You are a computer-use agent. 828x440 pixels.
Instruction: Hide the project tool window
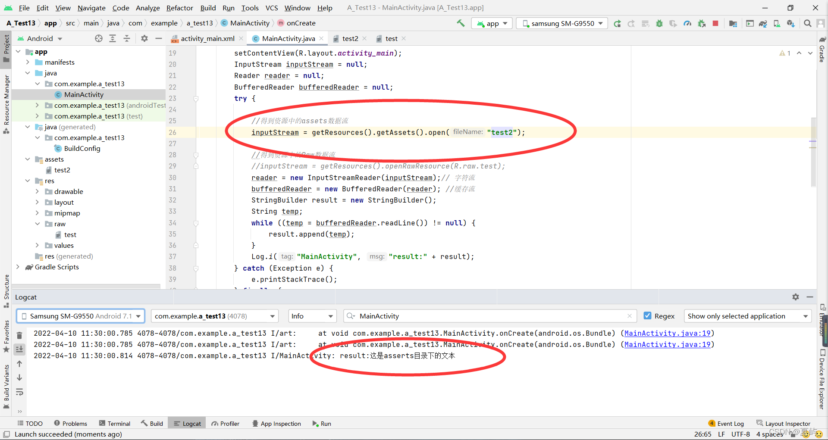159,38
